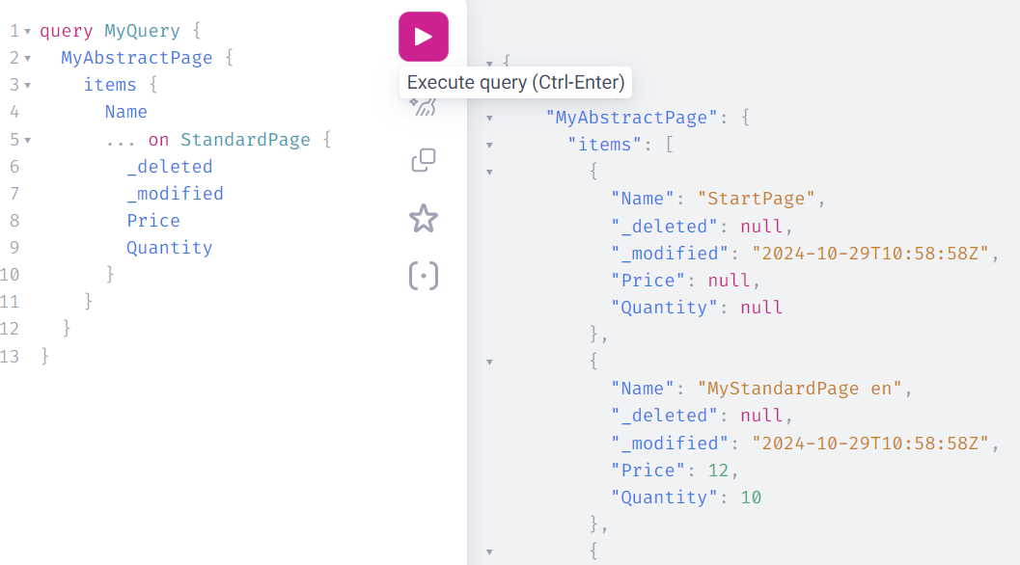Screen dimensions: 1020x565
Task: Click line number 13 in the gutter
Action: [10, 357]
